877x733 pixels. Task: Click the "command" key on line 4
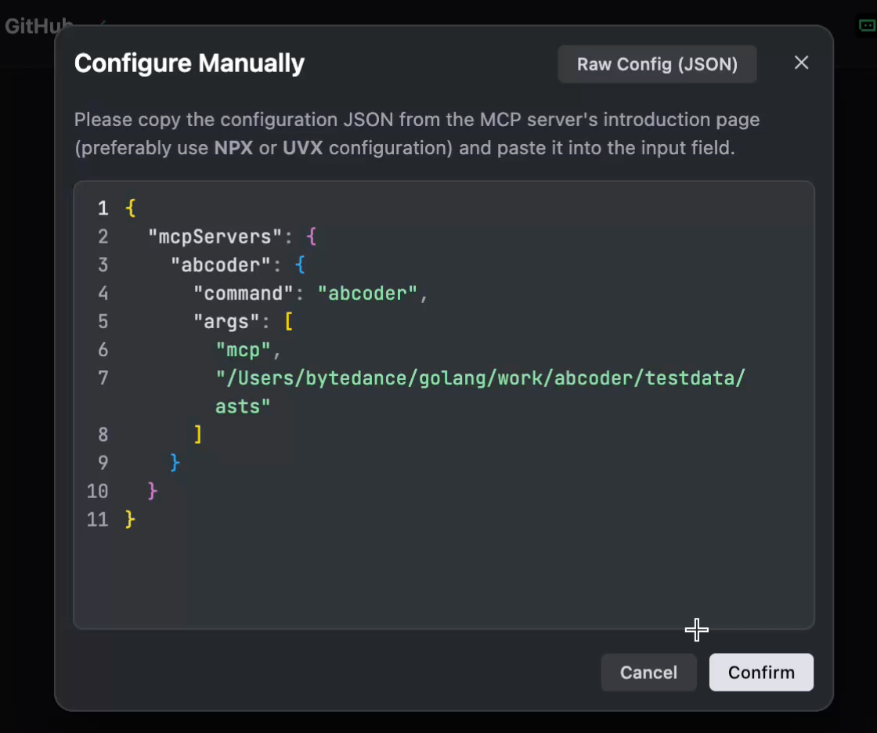(243, 293)
